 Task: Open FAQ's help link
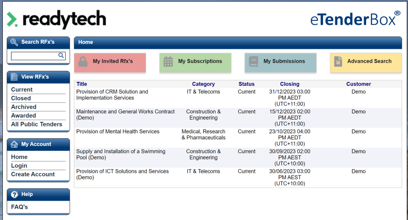(19, 207)
